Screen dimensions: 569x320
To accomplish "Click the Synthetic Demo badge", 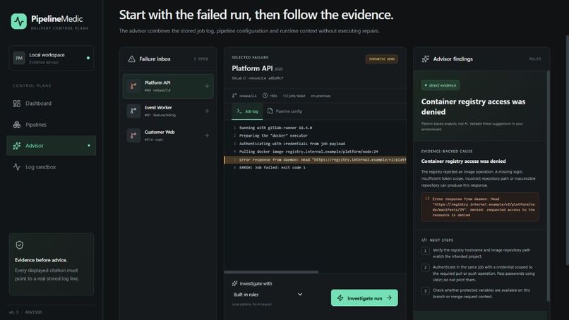I will (381, 59).
